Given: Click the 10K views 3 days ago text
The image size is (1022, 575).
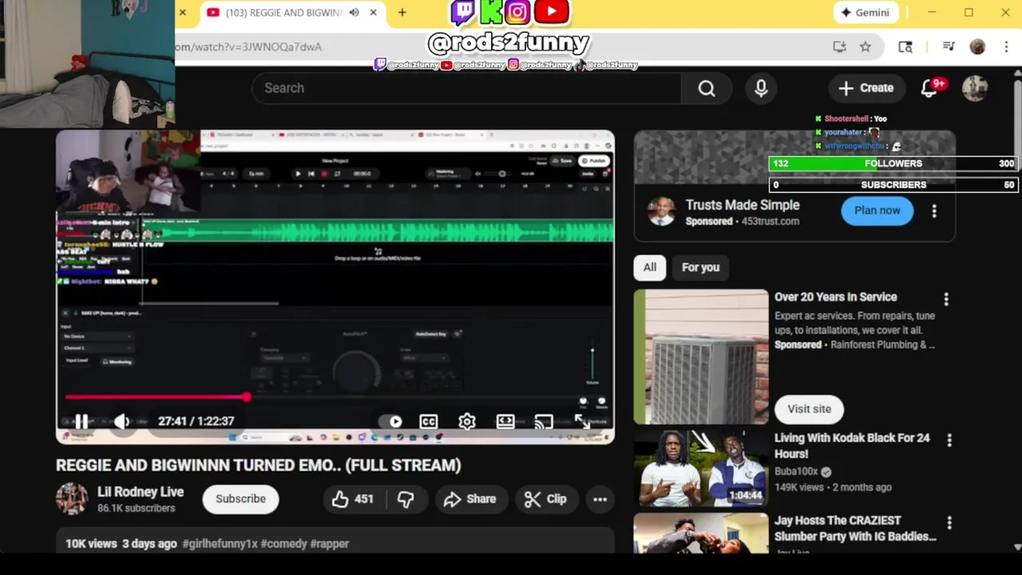Looking at the screenshot, I should (x=121, y=544).
